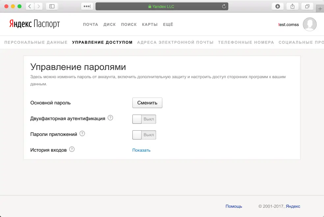Click the Share icon in toolbar
The width and height of the screenshot is (324, 217).
292,6
